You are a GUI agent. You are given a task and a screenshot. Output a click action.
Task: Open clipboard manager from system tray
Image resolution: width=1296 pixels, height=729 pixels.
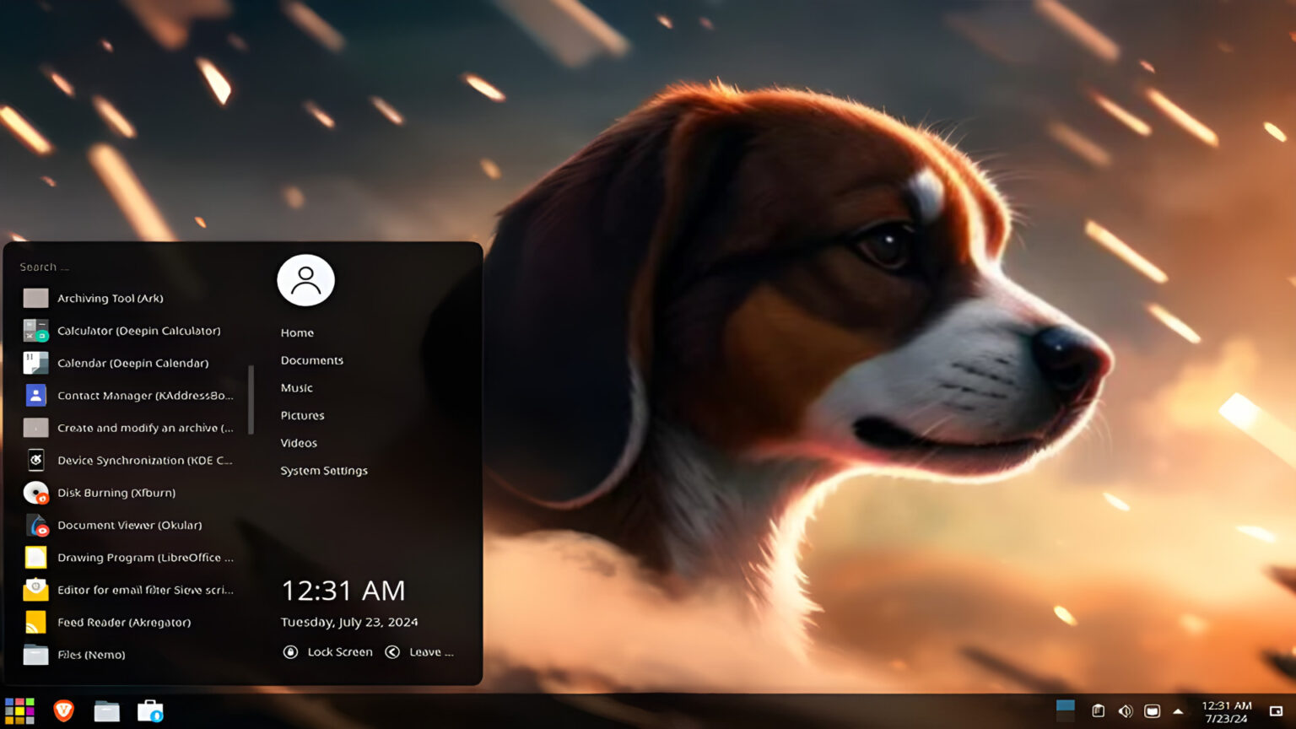pyautogui.click(x=1098, y=710)
